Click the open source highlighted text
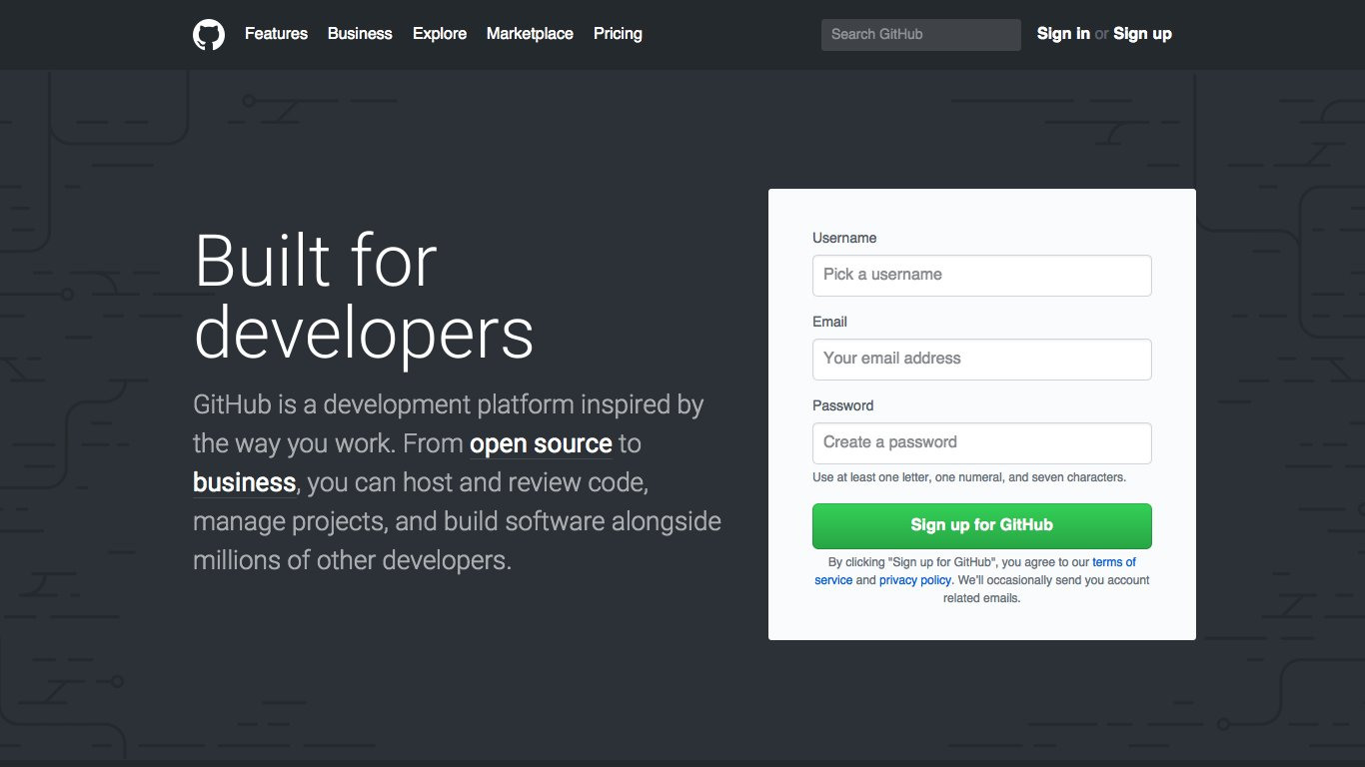 (x=541, y=442)
